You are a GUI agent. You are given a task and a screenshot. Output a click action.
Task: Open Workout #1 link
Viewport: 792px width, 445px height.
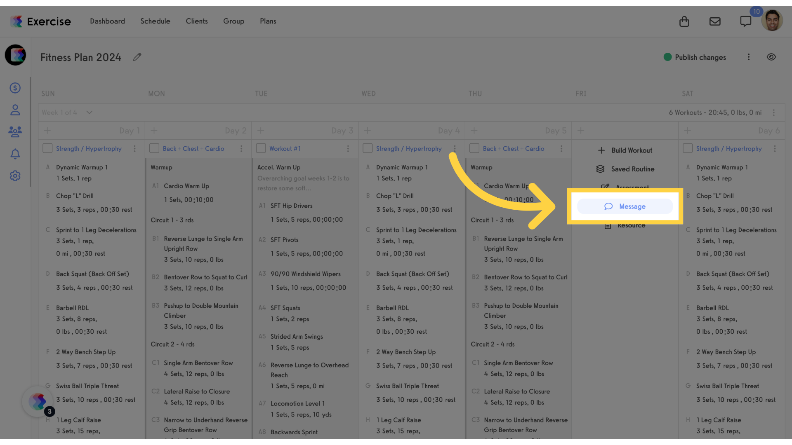click(285, 149)
